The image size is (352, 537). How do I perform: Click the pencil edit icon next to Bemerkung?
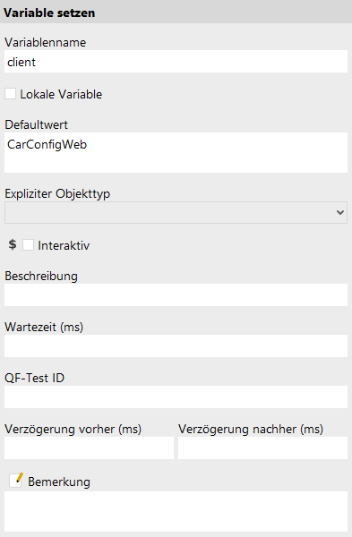pyautogui.click(x=16, y=480)
